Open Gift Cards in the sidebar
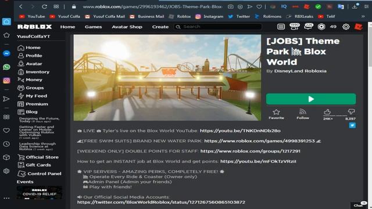The height and width of the screenshot is (209, 372). coord(34,165)
